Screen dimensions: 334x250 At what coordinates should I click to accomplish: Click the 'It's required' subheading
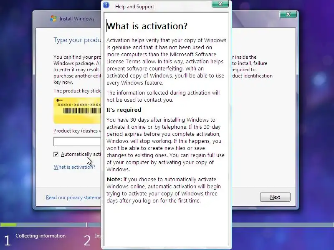[124, 110]
